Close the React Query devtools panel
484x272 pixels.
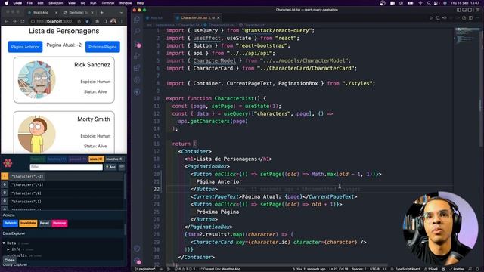(x=9, y=260)
